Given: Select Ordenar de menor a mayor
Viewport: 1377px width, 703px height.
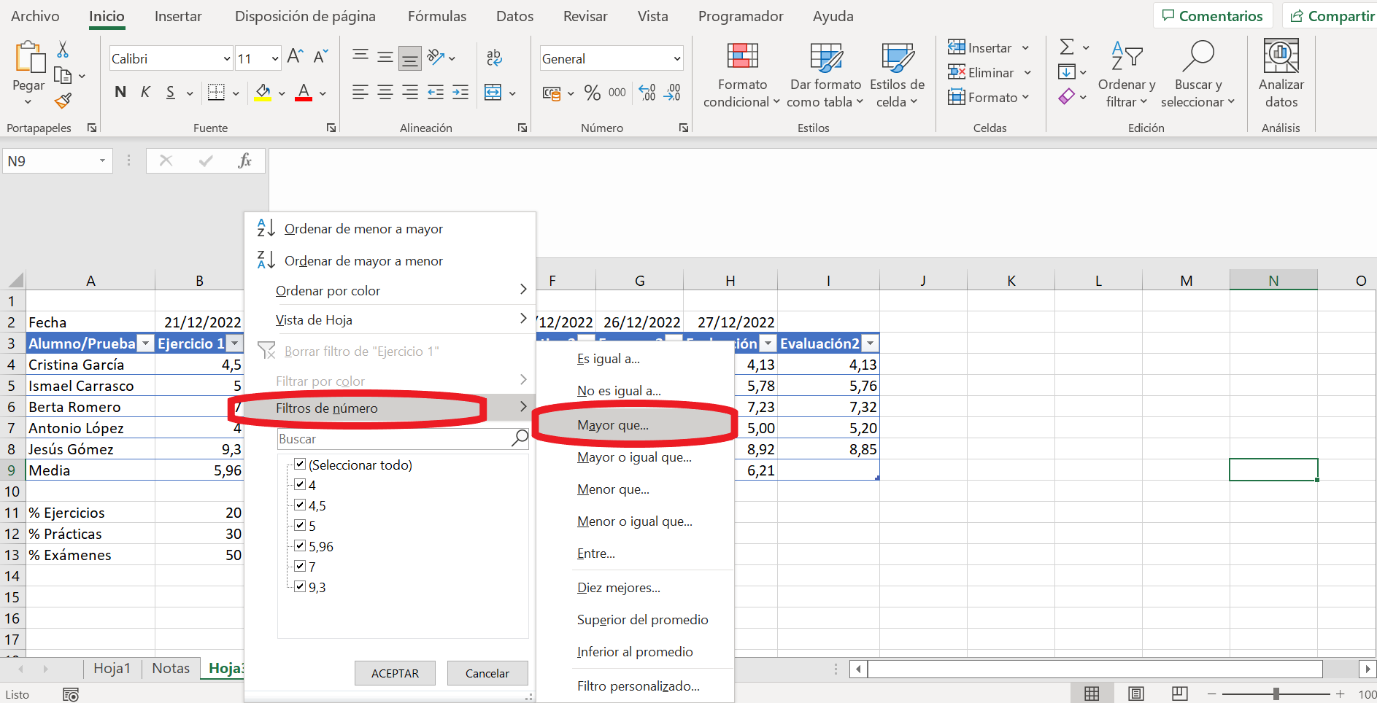Looking at the screenshot, I should point(390,228).
